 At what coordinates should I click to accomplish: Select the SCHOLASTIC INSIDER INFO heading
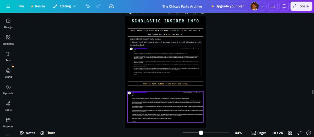(x=165, y=21)
